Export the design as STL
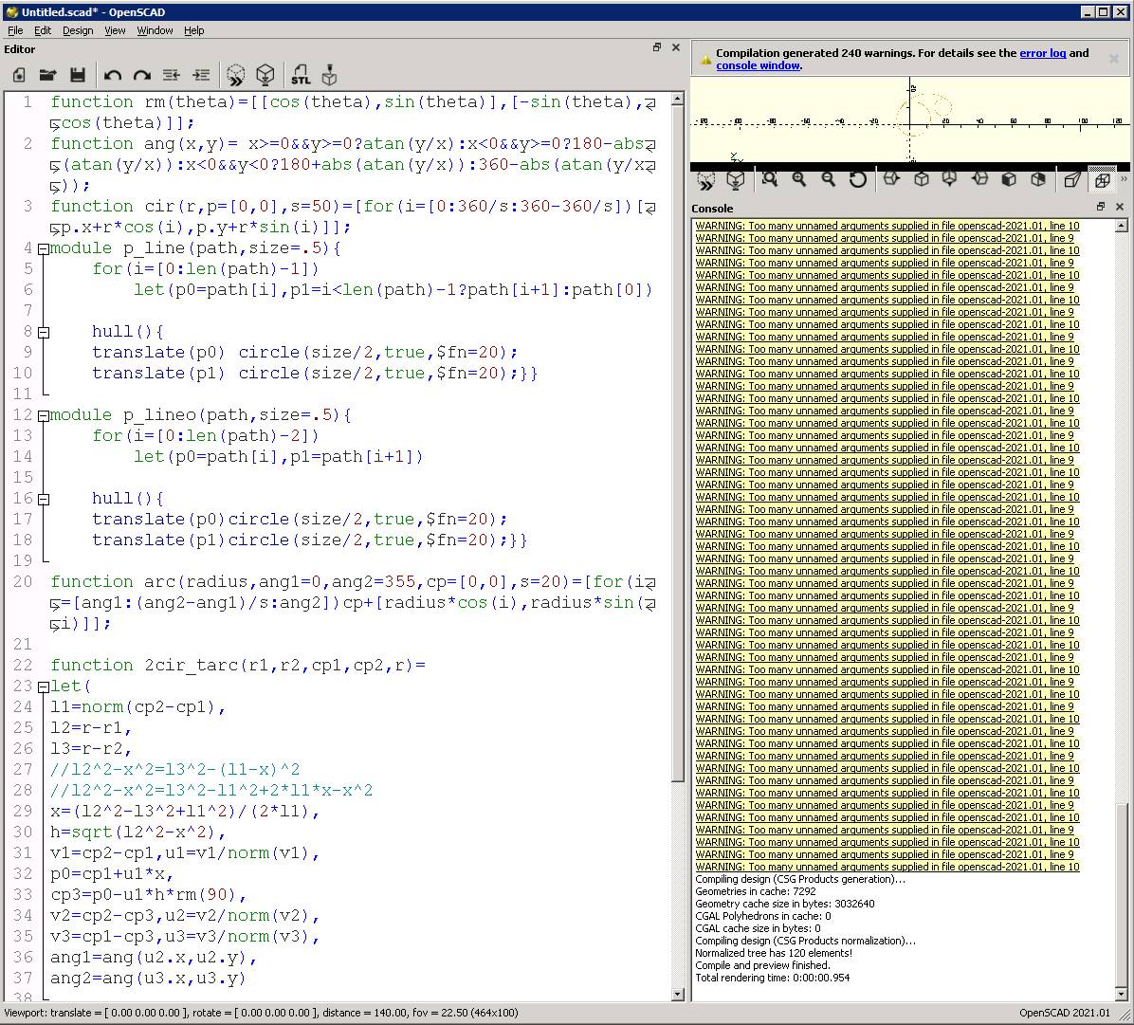The image size is (1134, 1025). 301,75
